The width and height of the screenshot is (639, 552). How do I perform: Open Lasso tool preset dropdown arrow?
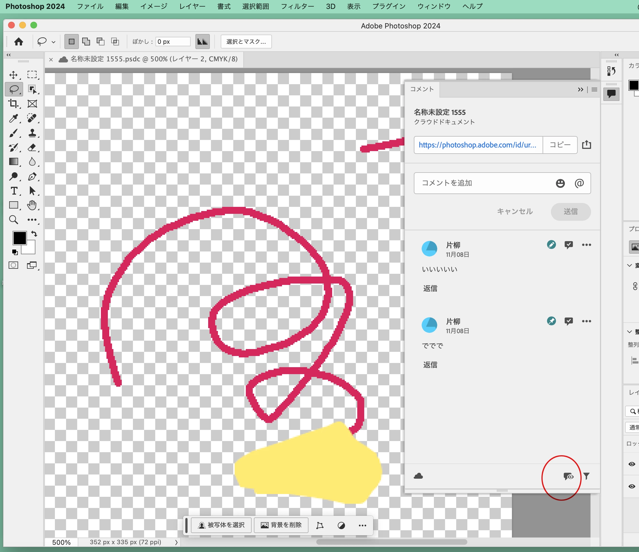[53, 42]
